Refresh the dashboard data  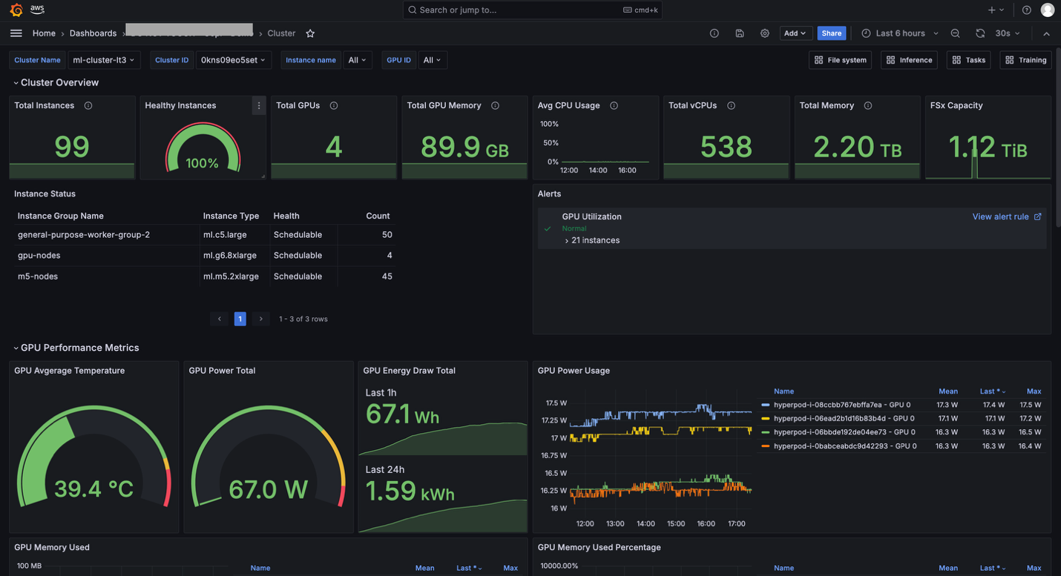point(979,33)
